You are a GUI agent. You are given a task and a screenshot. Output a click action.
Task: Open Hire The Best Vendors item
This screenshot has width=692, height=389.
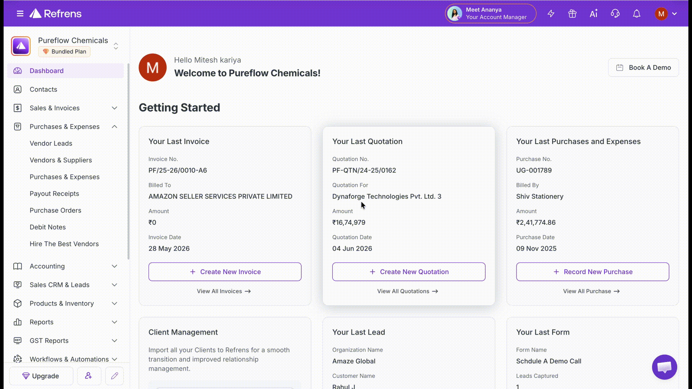[x=64, y=244]
